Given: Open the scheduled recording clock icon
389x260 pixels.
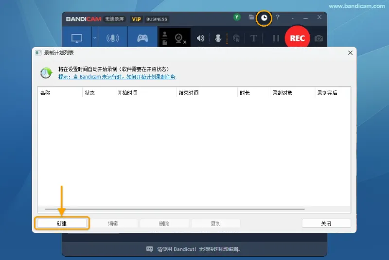Looking at the screenshot, I should (264, 18).
